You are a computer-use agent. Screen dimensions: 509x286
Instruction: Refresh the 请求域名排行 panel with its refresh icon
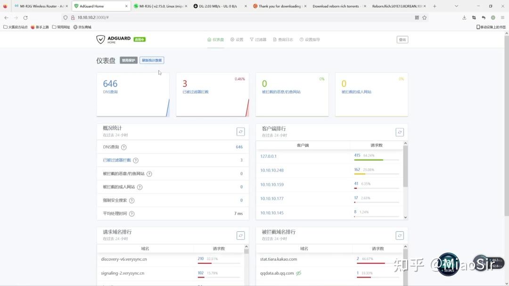(240, 236)
